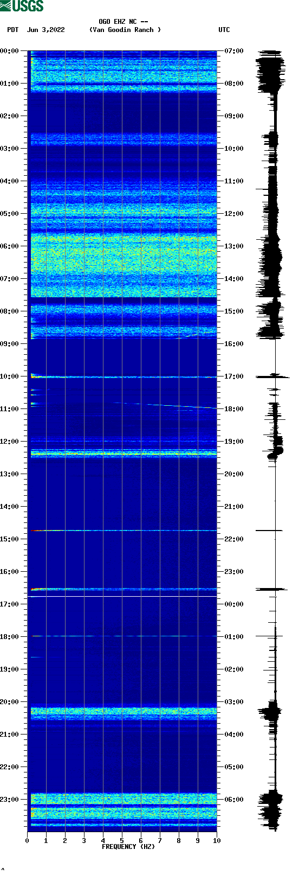Click the 07:00 PDT time label on left axis
Viewport: 299px width, 875px height.
click(10, 279)
